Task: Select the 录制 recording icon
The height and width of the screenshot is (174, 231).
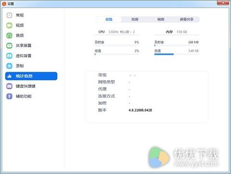Action: [9, 66]
